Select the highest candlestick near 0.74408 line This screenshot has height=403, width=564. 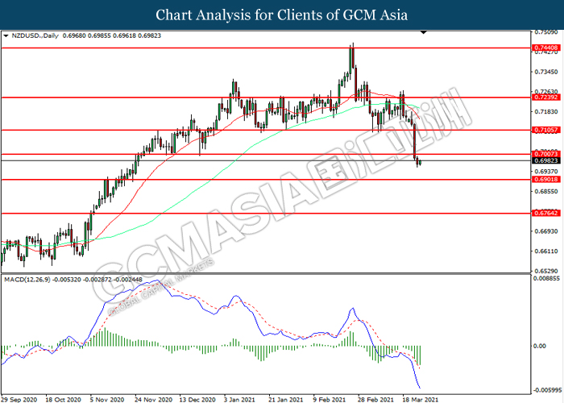point(351,56)
